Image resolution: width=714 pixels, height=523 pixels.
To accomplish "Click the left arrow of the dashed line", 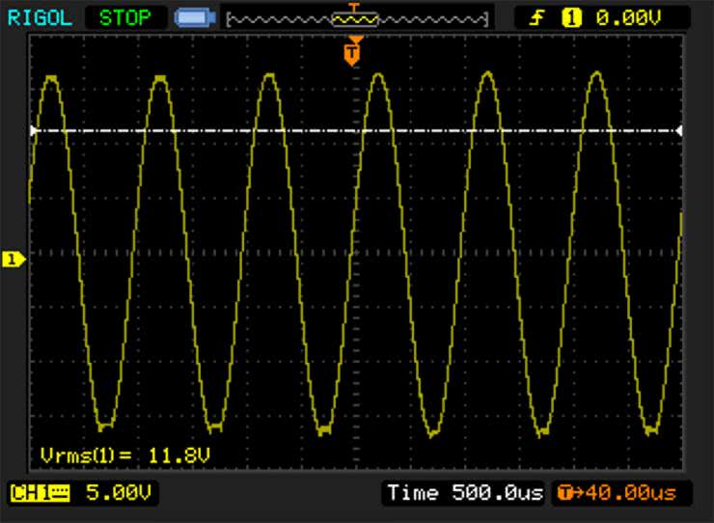I will click(x=34, y=130).
